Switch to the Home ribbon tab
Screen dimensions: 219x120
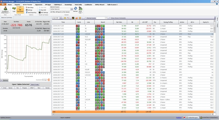[x=10, y=5]
